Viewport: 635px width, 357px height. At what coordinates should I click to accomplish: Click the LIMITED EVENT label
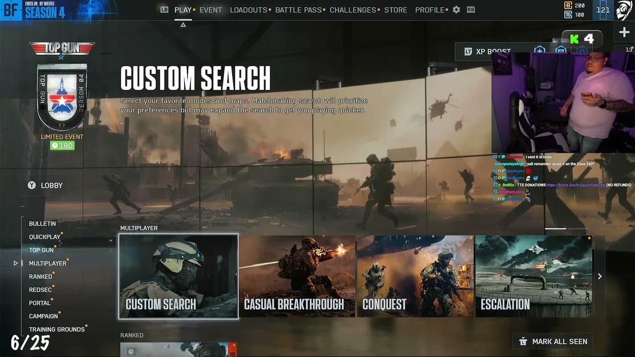[x=62, y=137]
